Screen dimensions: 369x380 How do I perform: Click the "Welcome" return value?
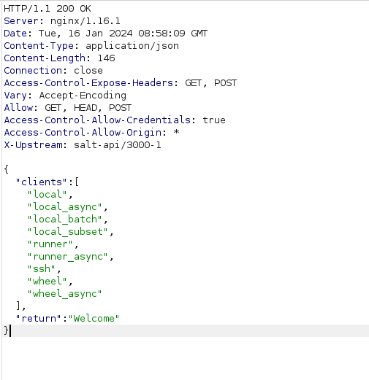coord(94,319)
